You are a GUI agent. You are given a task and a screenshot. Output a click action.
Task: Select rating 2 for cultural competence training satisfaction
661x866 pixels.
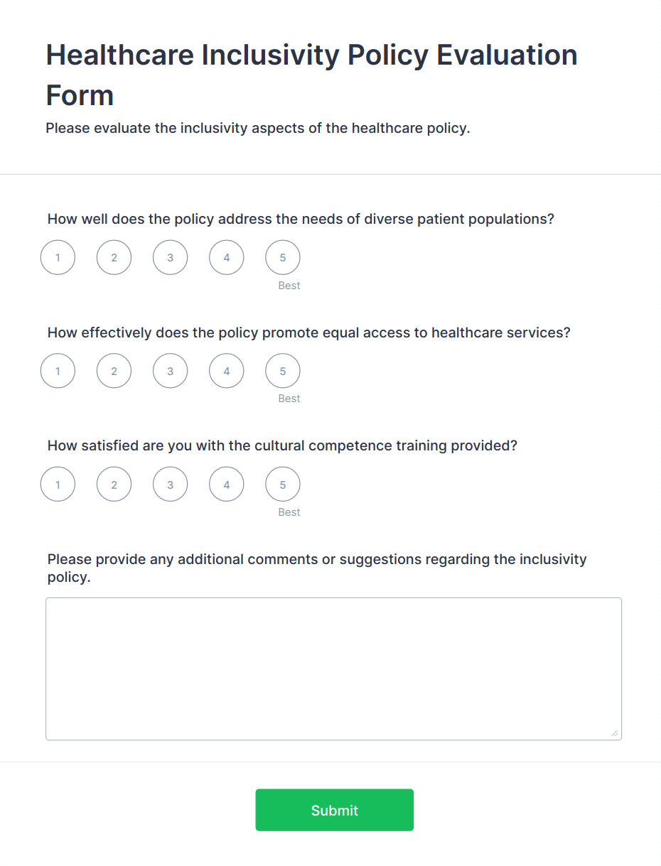point(114,484)
